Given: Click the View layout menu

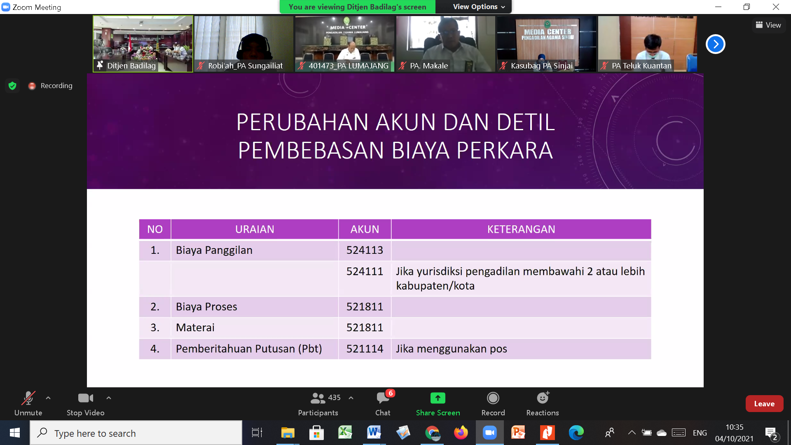Looking at the screenshot, I should click(768, 25).
